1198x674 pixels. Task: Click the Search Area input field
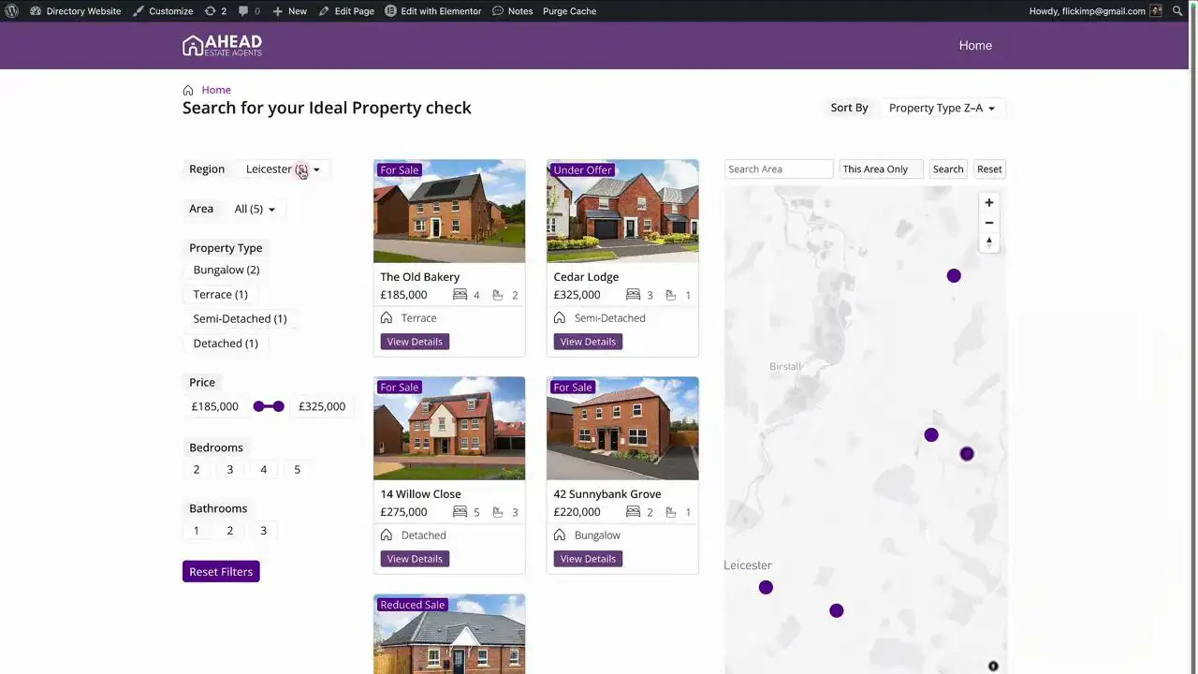point(778,169)
